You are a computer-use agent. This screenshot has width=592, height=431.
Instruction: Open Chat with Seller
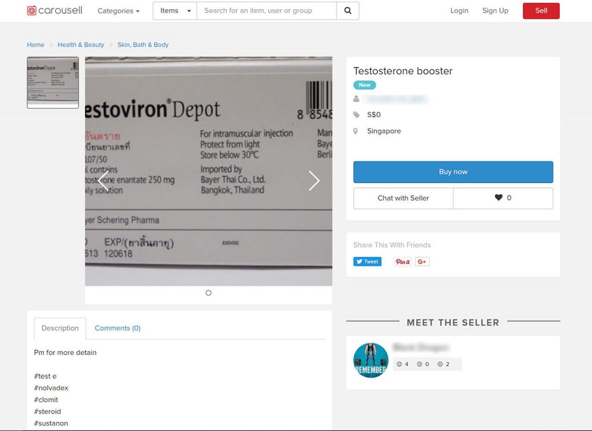[x=403, y=198]
